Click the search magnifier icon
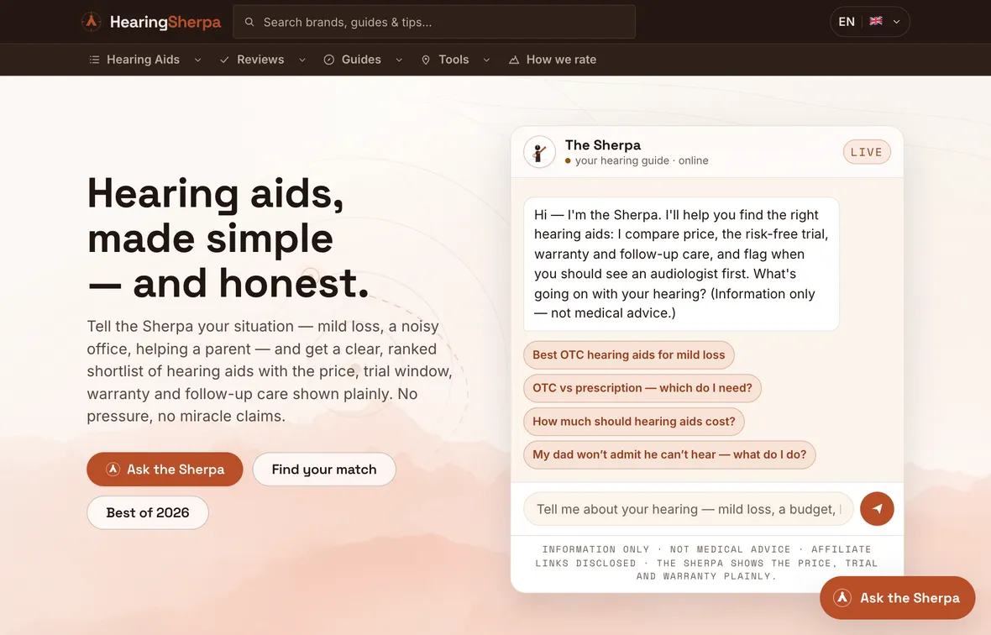 click(249, 22)
